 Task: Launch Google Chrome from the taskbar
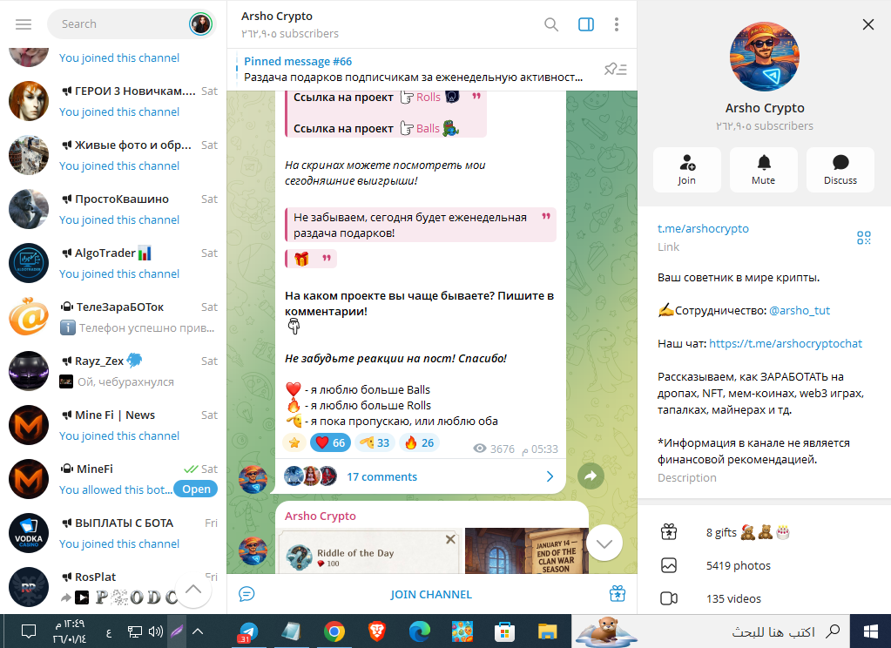coord(334,631)
